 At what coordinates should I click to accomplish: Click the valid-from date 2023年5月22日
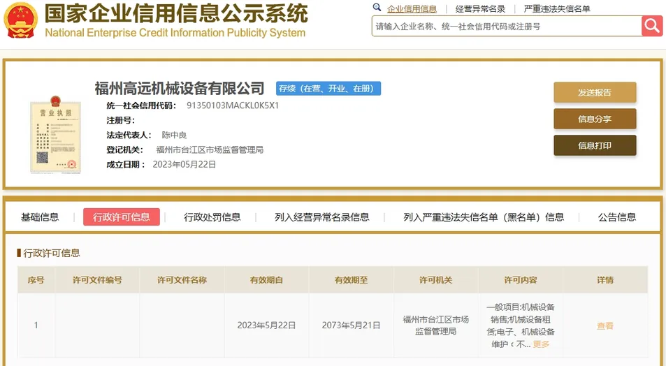click(x=266, y=325)
